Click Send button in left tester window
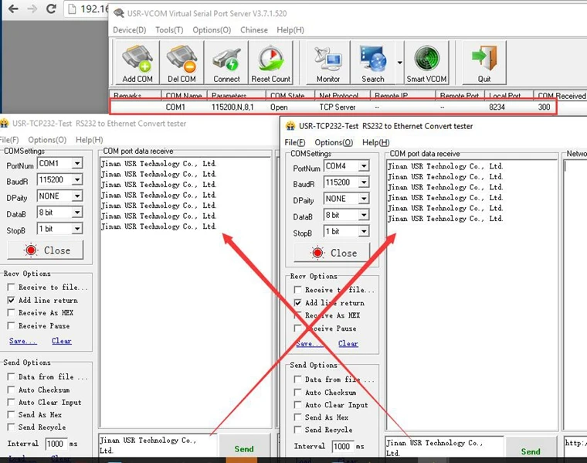587x463 pixels. tap(244, 447)
